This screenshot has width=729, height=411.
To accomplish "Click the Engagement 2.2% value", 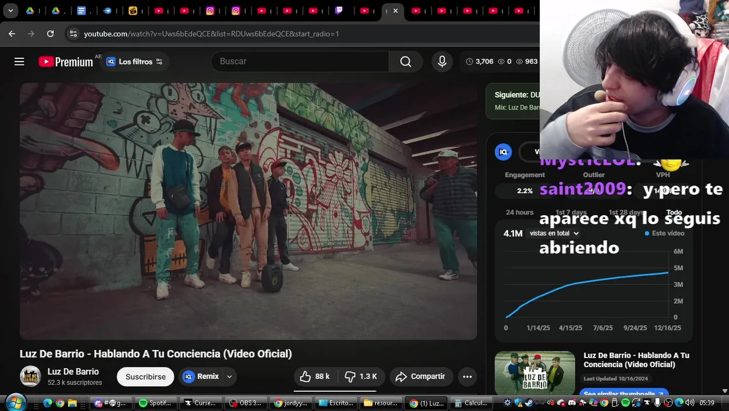I will 525,191.
